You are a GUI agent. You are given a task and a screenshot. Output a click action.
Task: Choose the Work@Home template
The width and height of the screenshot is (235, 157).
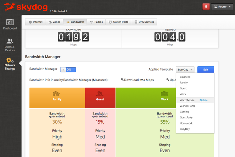coord(195,106)
